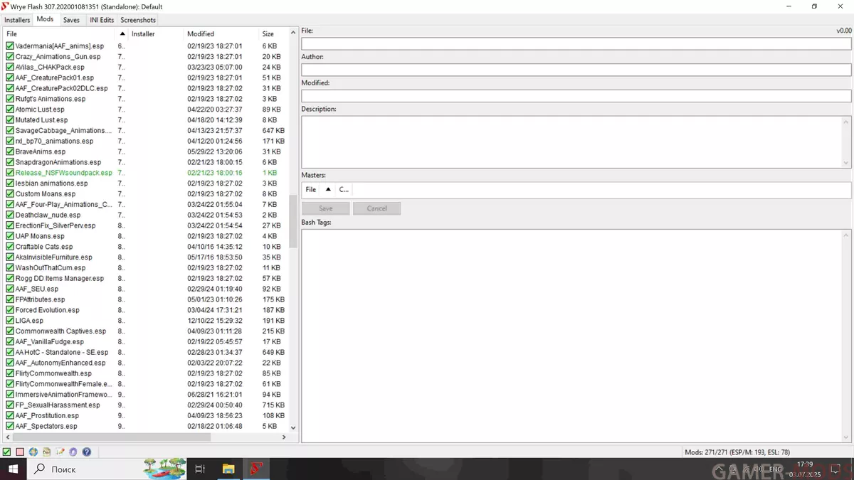Click the Save button

[x=325, y=208]
